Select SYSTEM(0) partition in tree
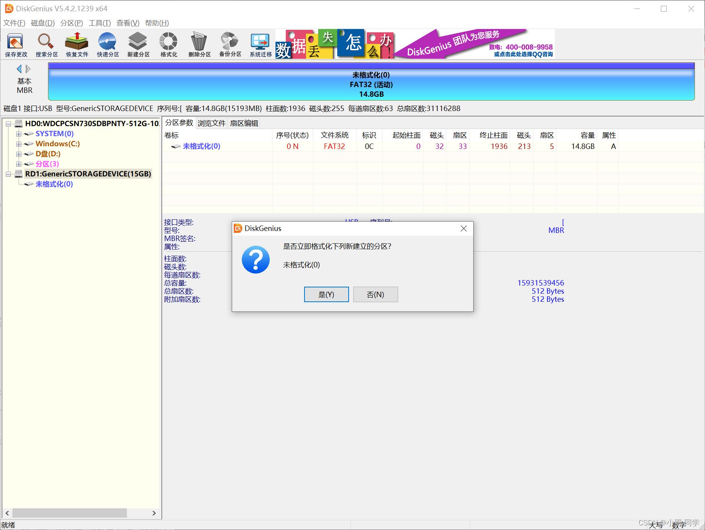This screenshot has height=530, width=705. pos(55,133)
